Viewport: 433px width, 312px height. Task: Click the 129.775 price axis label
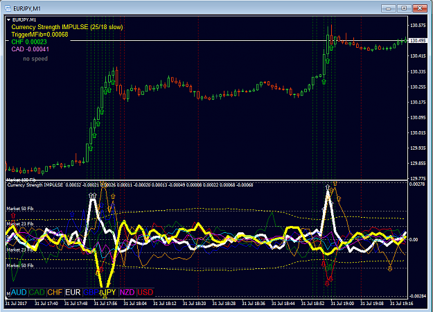tap(418, 178)
